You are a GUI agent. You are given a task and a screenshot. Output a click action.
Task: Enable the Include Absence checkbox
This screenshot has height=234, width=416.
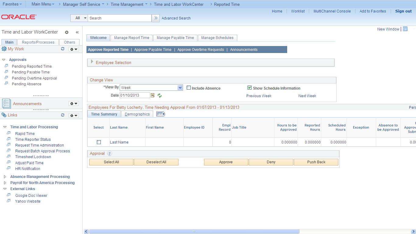(x=189, y=87)
